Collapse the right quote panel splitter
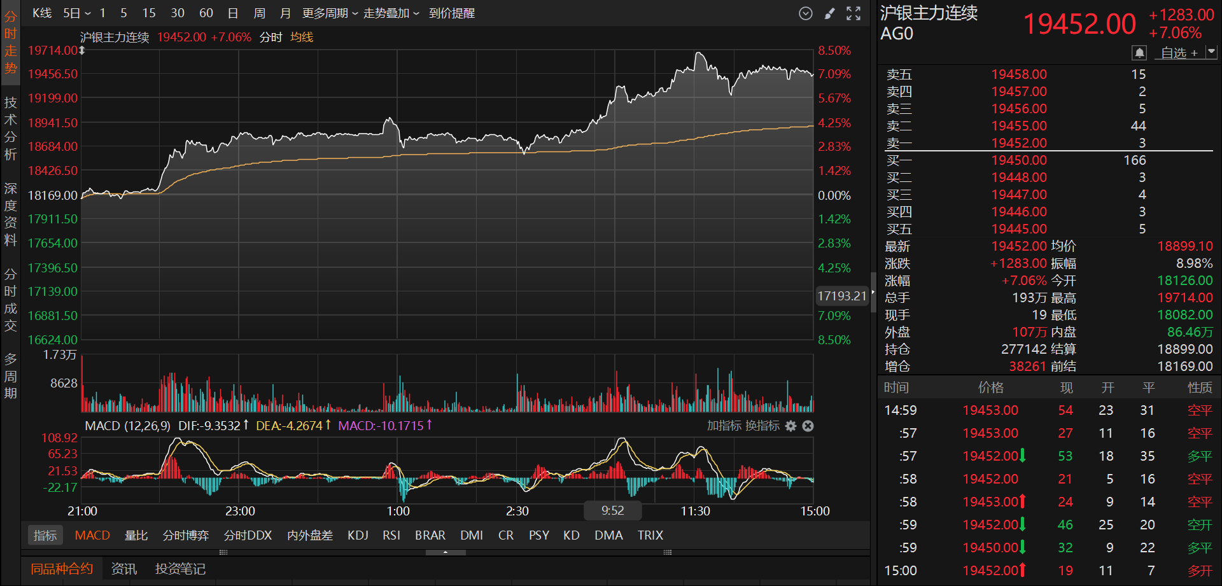 873,291
